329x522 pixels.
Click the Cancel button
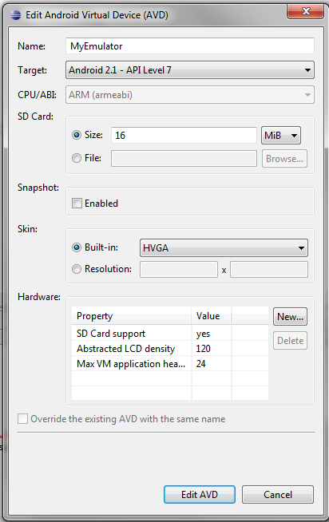point(278,494)
